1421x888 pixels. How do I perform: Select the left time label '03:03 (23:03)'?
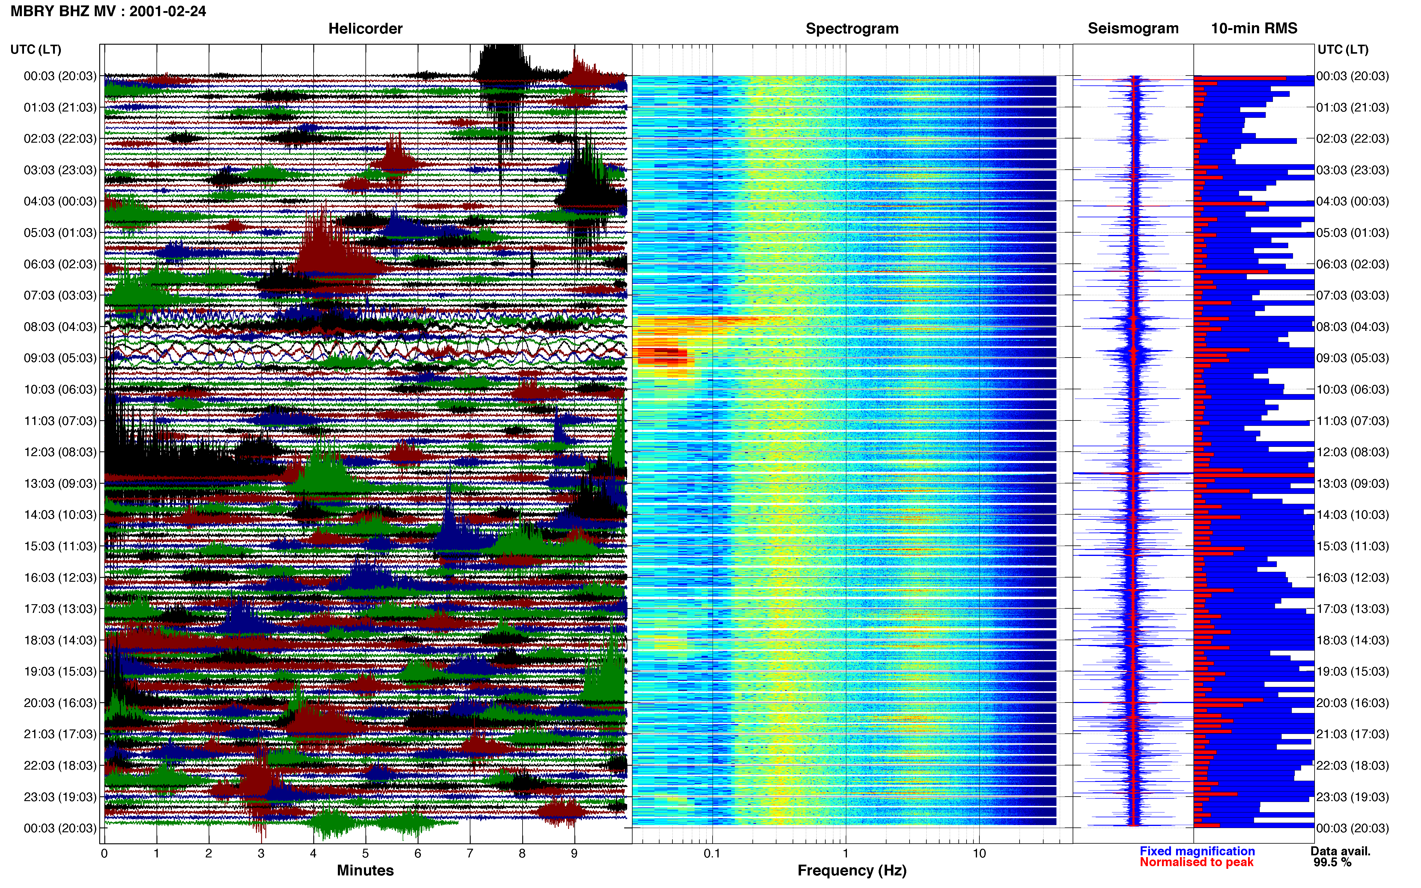coord(60,170)
